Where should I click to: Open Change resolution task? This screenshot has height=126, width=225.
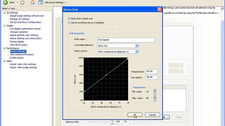pos(19,32)
